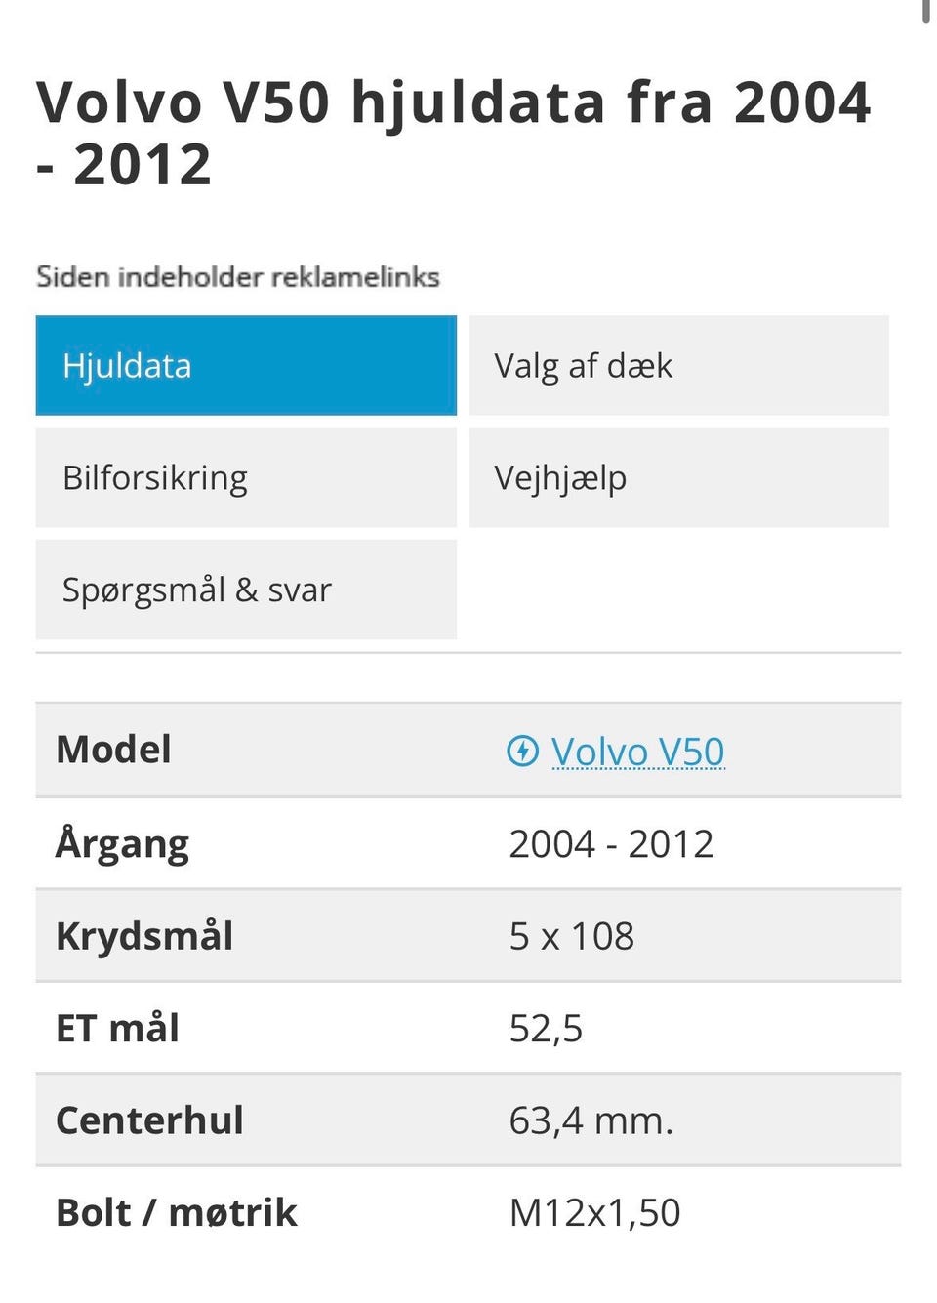Screen dimensions: 937x1303
Task: Go to the Vejhjælp tab
Action: click(678, 477)
